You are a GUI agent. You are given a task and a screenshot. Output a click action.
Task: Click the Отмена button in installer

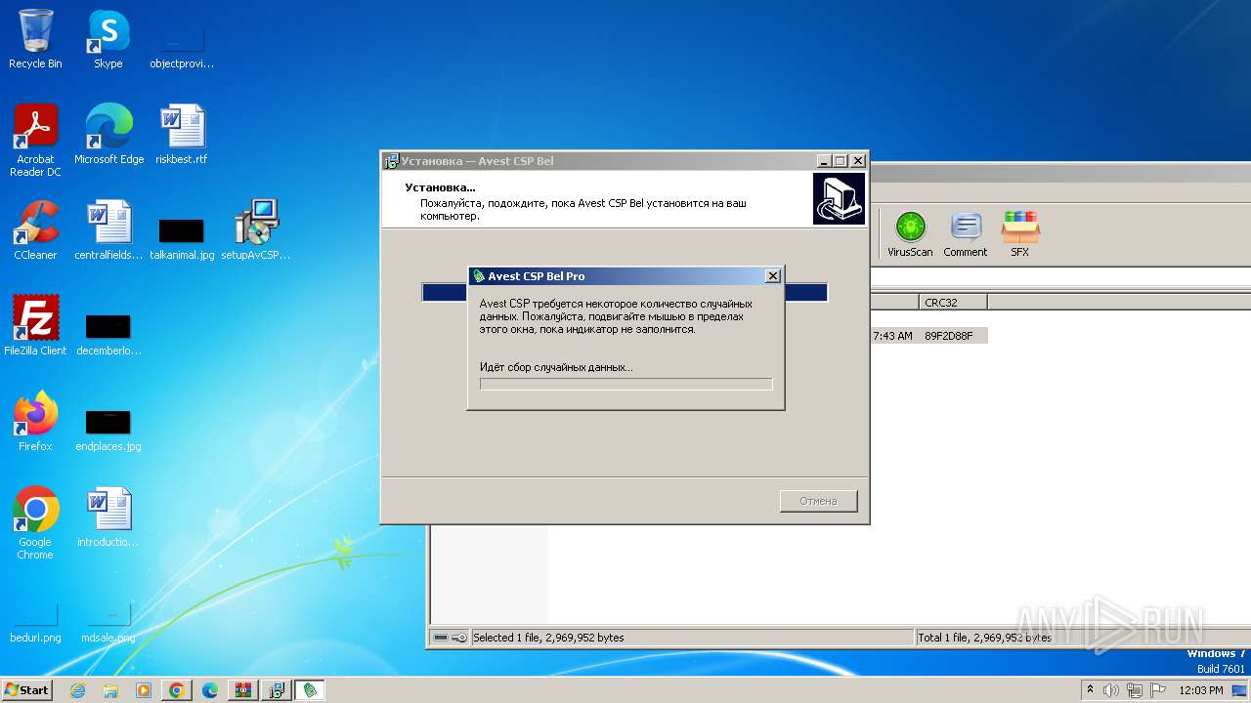(x=818, y=501)
